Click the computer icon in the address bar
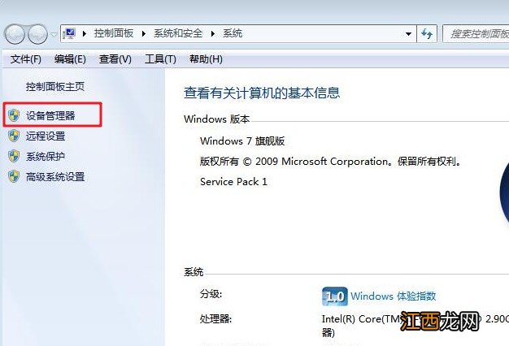 click(x=69, y=33)
